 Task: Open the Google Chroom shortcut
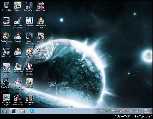(29, 38)
